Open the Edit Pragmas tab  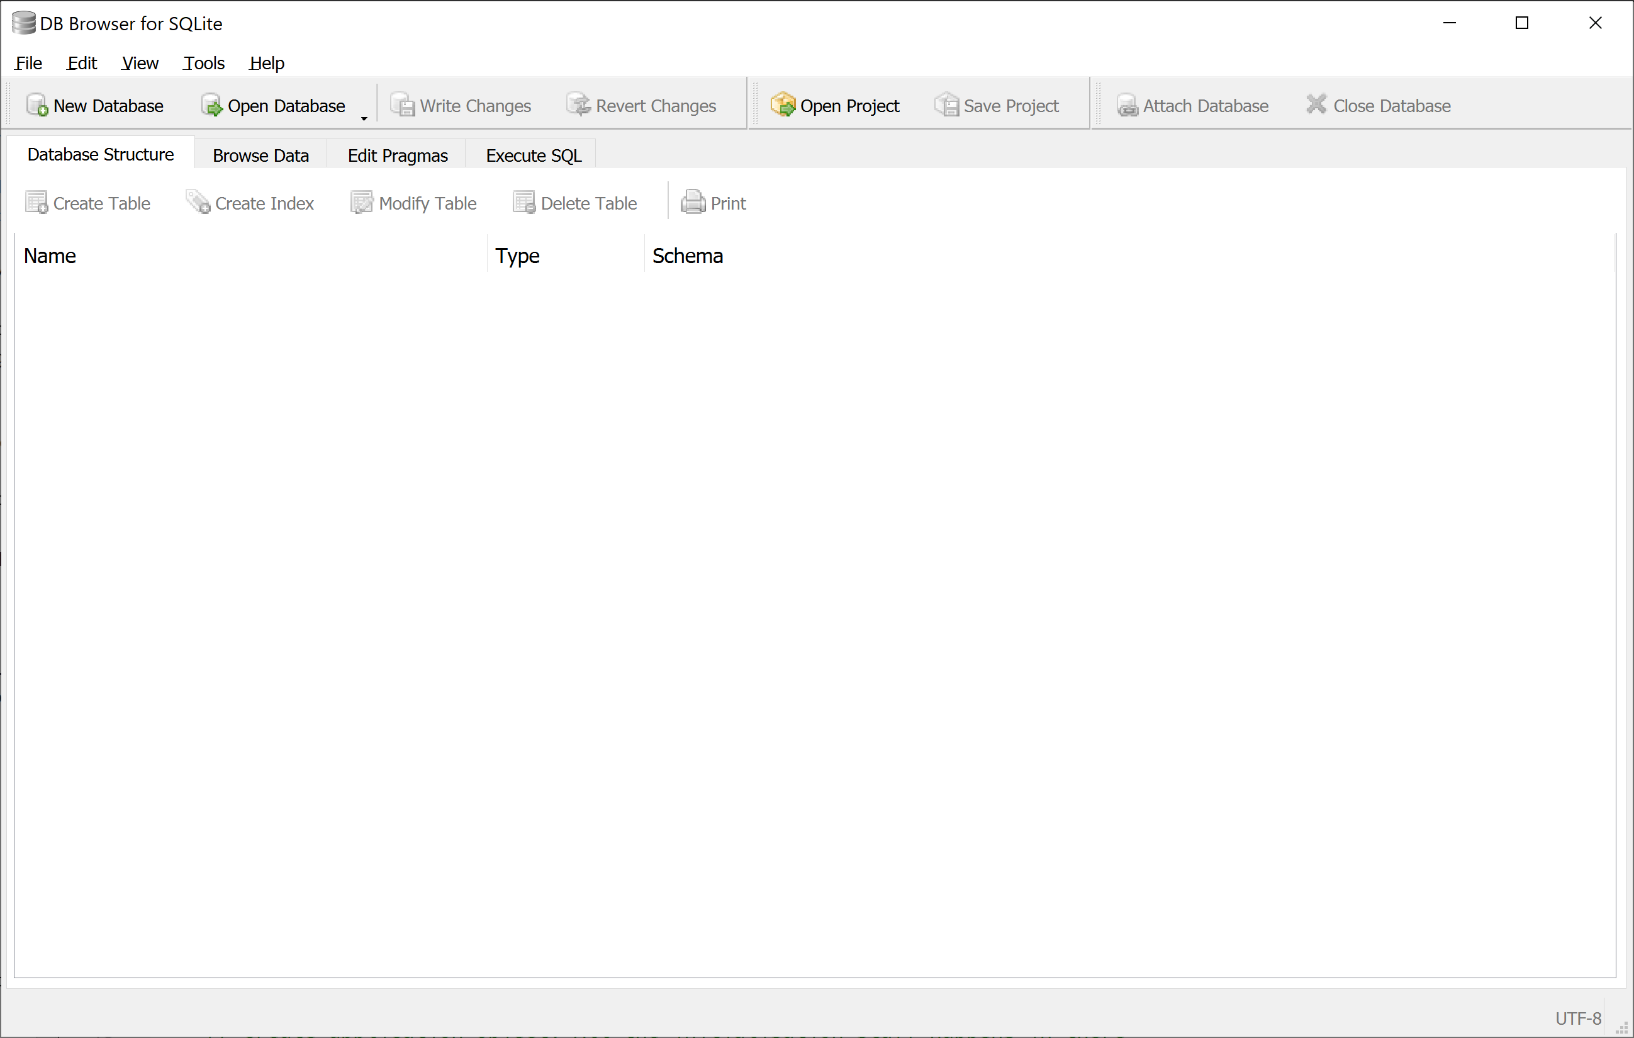tap(397, 155)
